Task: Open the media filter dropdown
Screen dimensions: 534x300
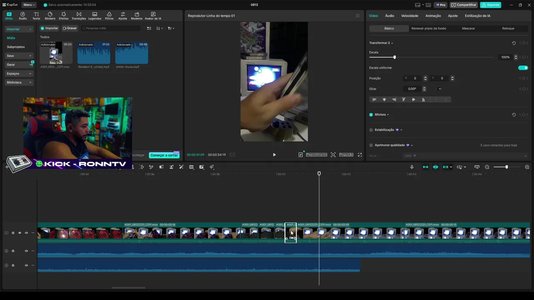Action: click(171, 28)
